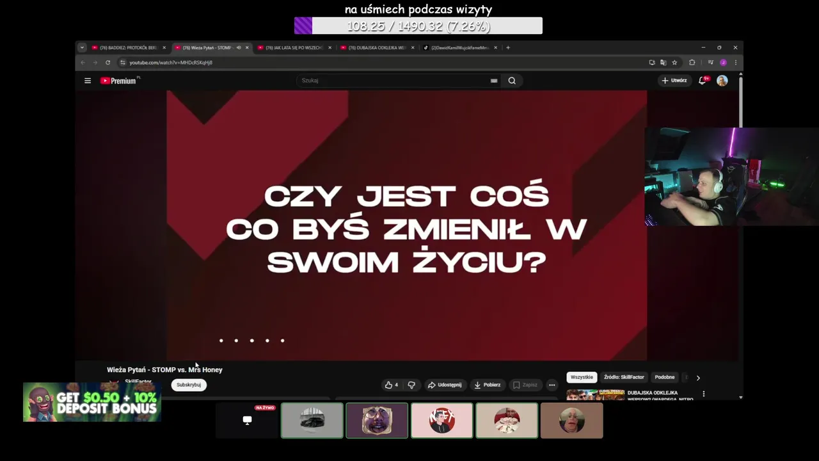The image size is (819, 461).
Task: Open the tab search dropdown arrow
Action: (x=82, y=47)
